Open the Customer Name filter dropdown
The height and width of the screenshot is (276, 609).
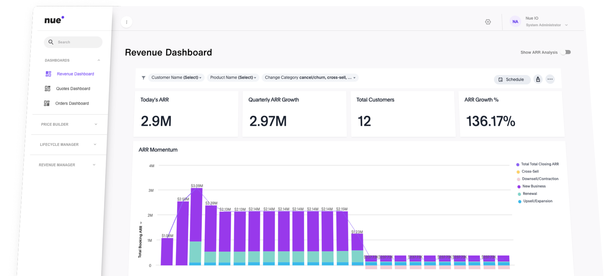(176, 77)
